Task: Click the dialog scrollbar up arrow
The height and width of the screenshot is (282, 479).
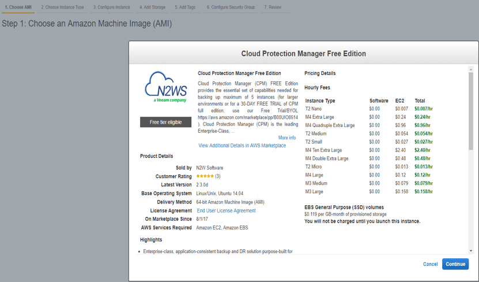Action: coord(471,70)
